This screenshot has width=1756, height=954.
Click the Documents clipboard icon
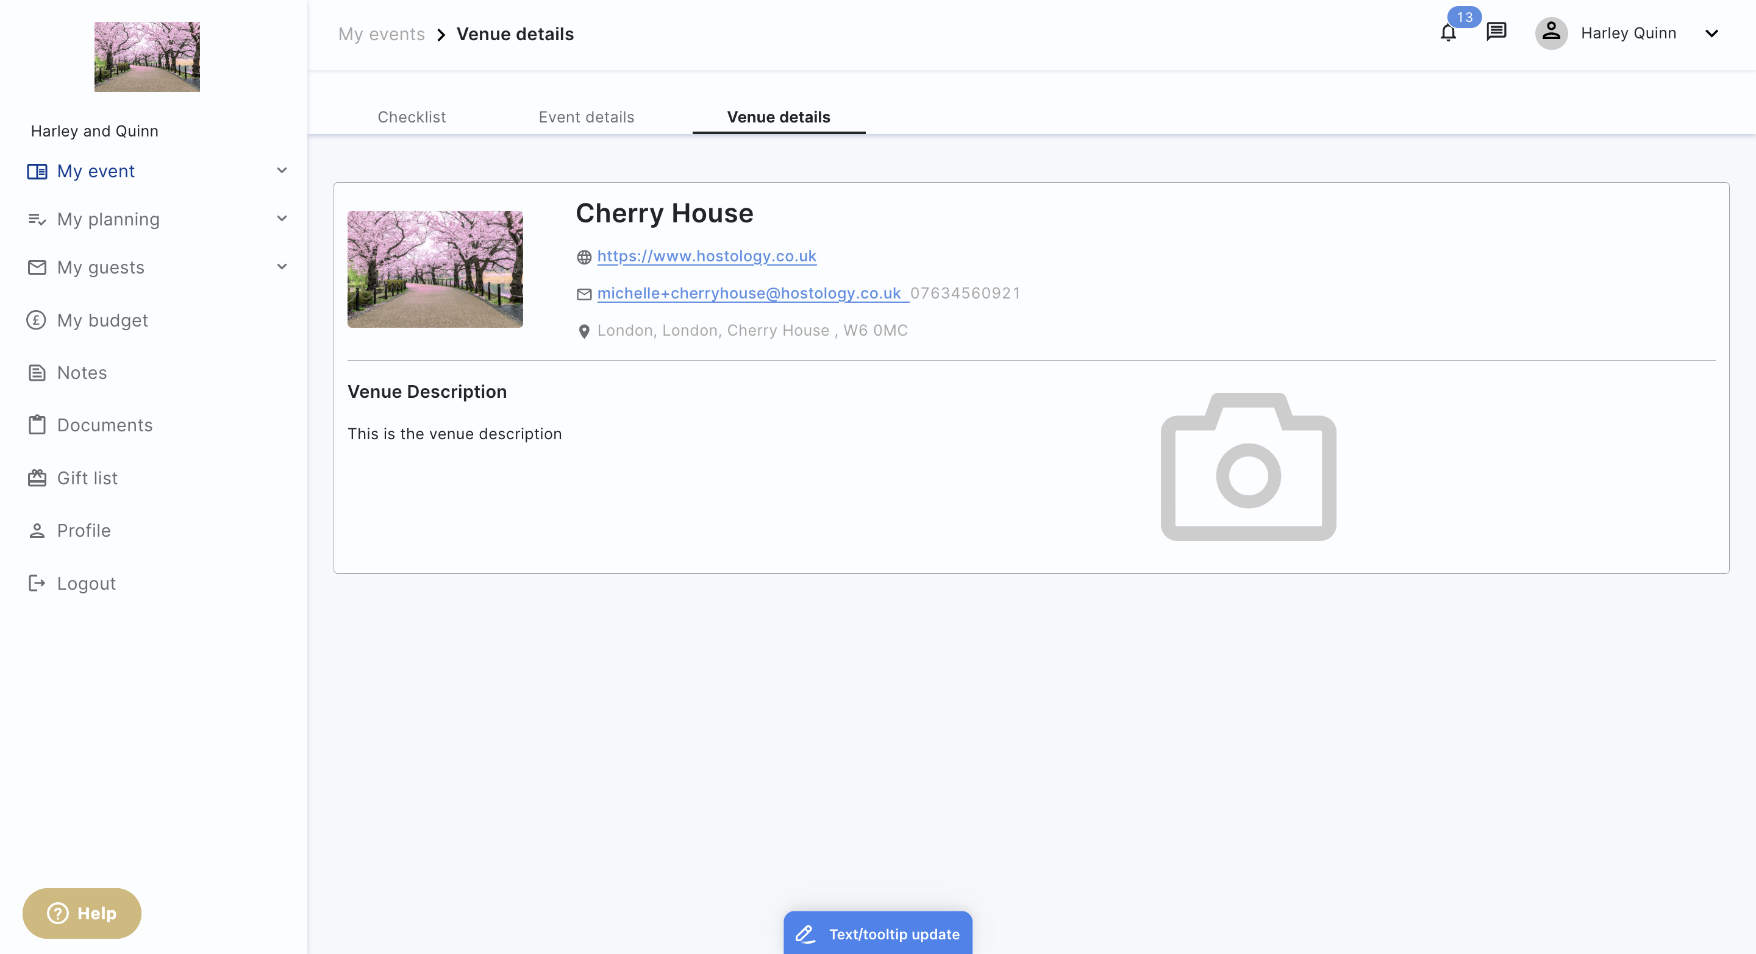[x=37, y=425]
